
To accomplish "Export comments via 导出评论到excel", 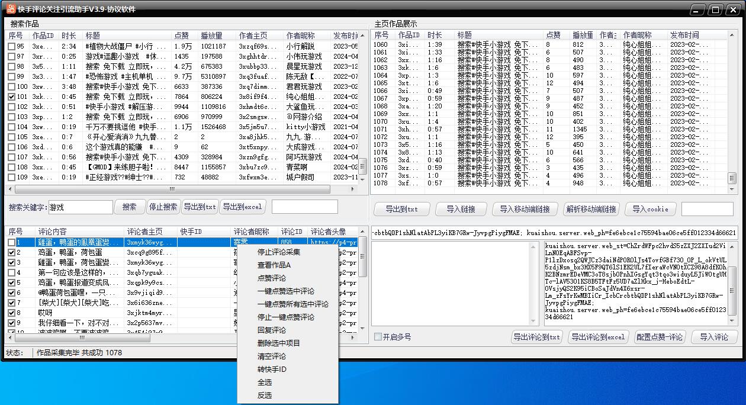I will [598, 337].
